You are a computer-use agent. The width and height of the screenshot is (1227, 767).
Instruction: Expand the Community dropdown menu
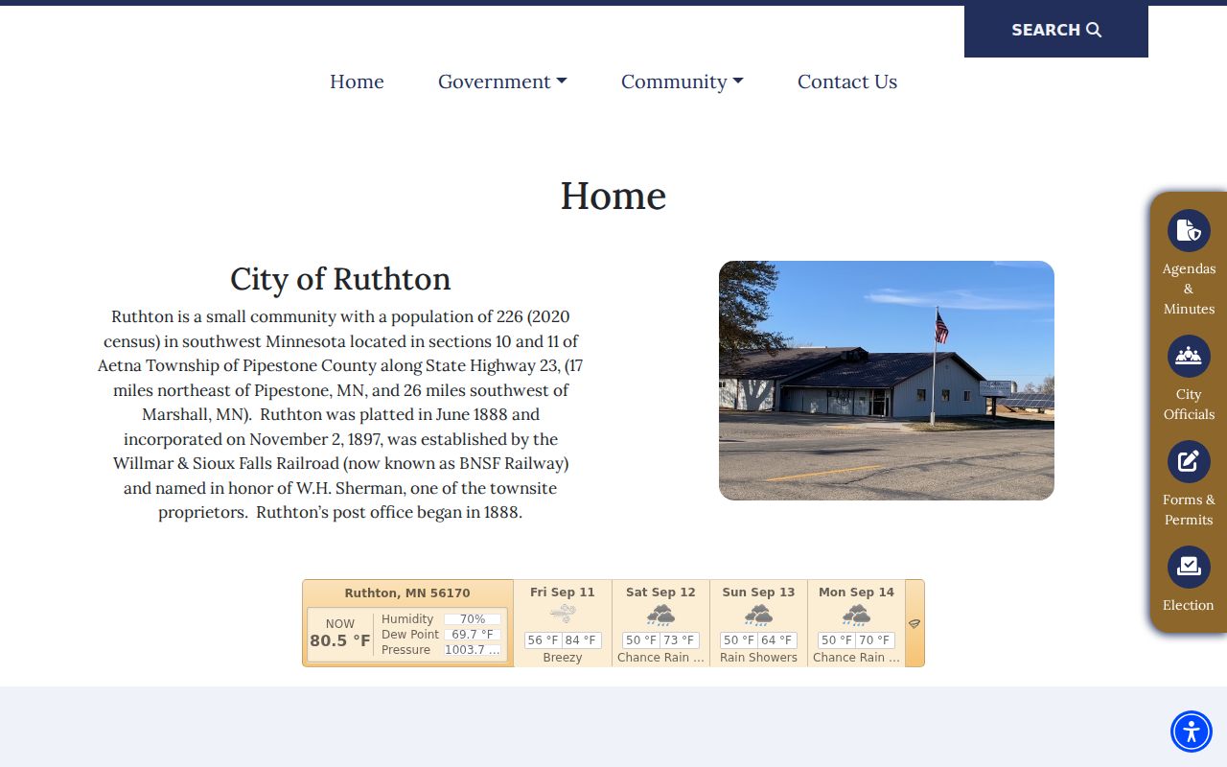click(x=683, y=81)
